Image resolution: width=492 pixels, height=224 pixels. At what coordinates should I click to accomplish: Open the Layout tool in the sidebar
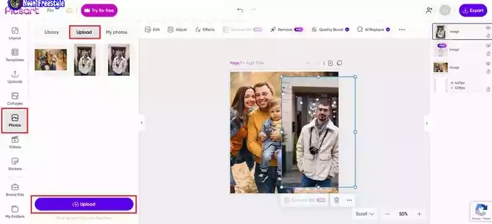15,34
